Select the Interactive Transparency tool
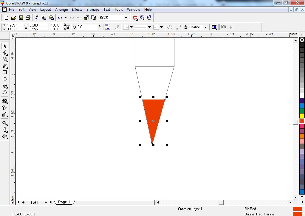The width and height of the screenshot is (305, 216). pos(5,108)
